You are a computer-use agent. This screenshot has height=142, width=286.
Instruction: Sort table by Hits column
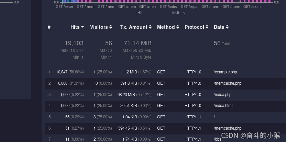pyautogui.click(x=77, y=27)
